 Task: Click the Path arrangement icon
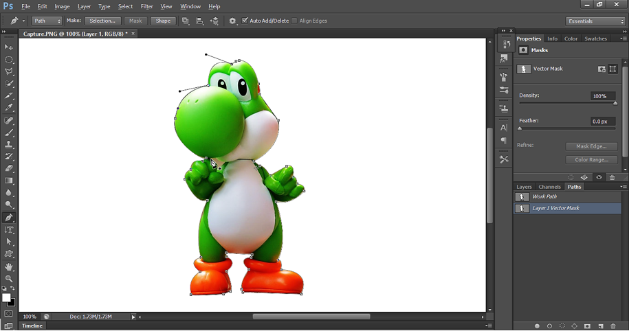214,21
